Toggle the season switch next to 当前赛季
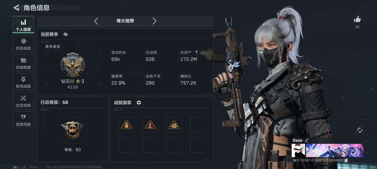Image resolution: width=377 pixels, height=169 pixels. coord(65,34)
